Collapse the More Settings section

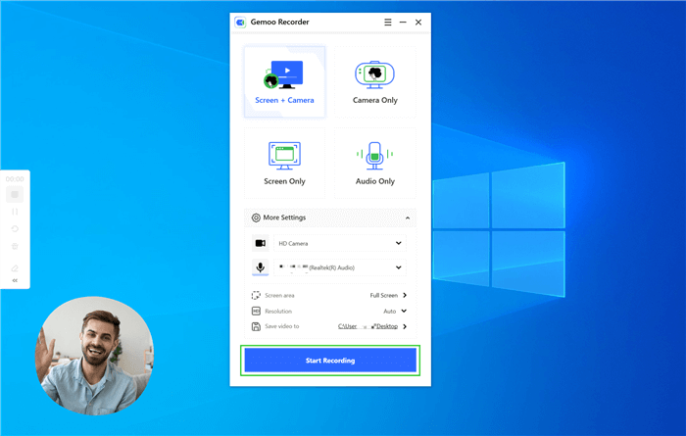(408, 218)
